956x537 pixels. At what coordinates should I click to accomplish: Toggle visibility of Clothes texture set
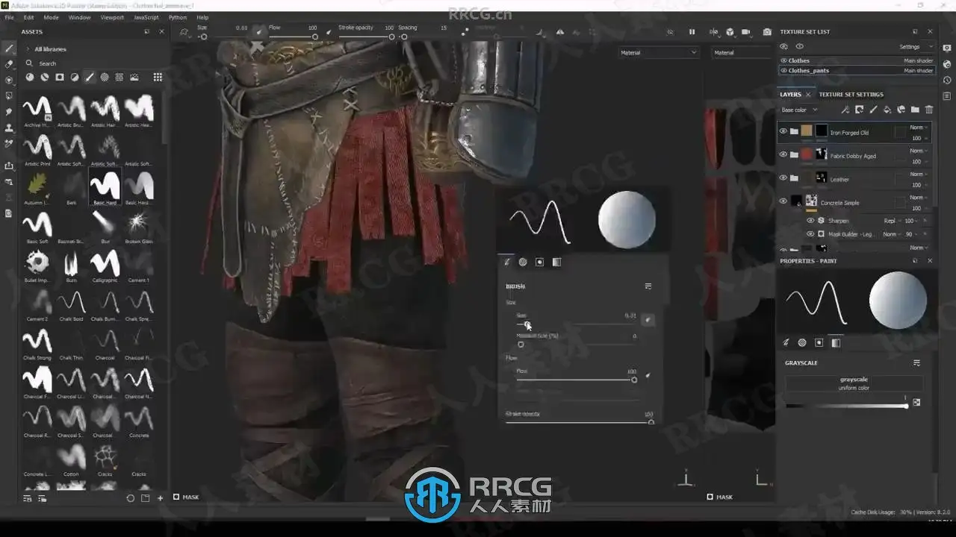[783, 60]
